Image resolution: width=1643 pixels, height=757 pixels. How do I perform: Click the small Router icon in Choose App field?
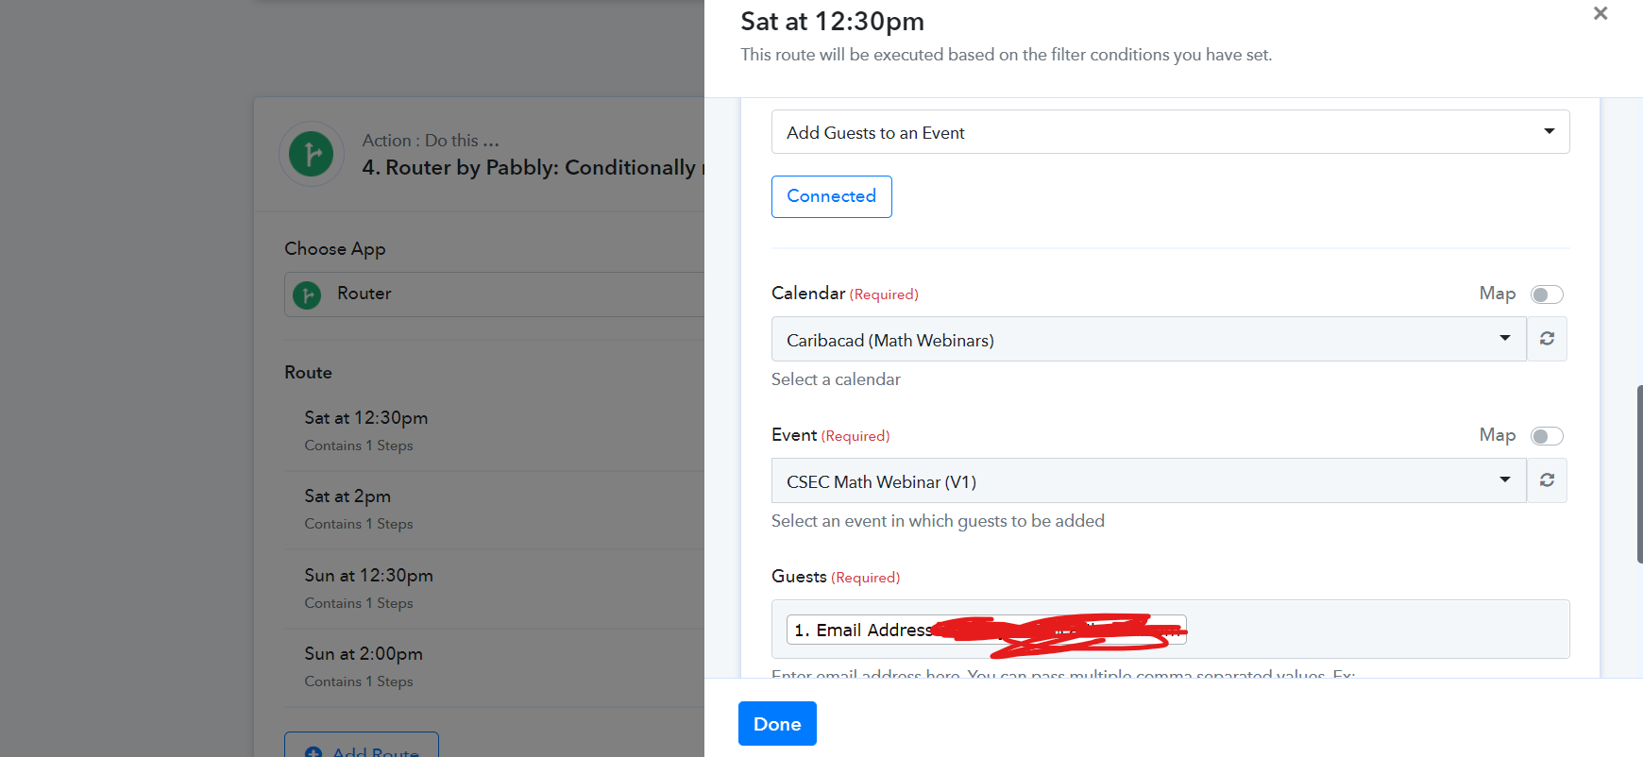(307, 294)
